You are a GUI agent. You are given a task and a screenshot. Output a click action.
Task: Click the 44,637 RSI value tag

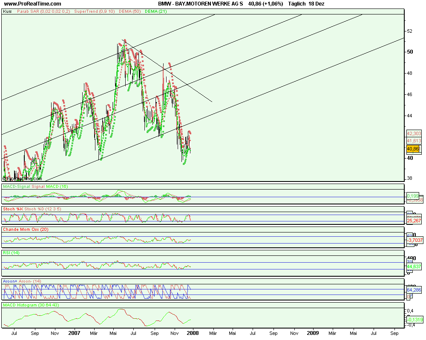pyautogui.click(x=414, y=266)
